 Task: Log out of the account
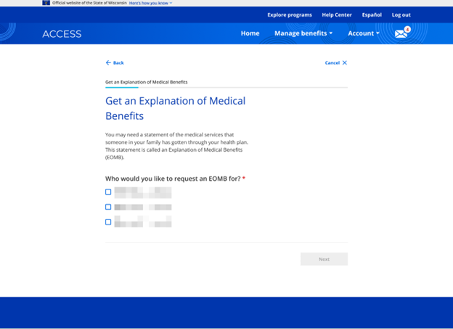401,15
